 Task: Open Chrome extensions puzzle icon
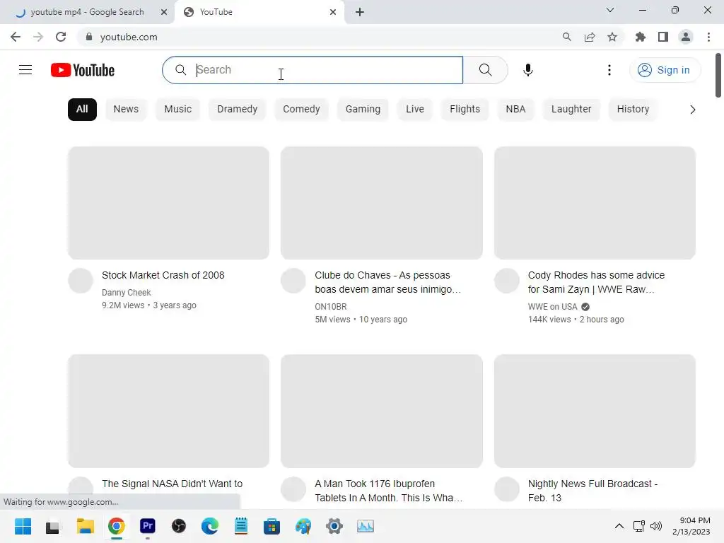641,37
